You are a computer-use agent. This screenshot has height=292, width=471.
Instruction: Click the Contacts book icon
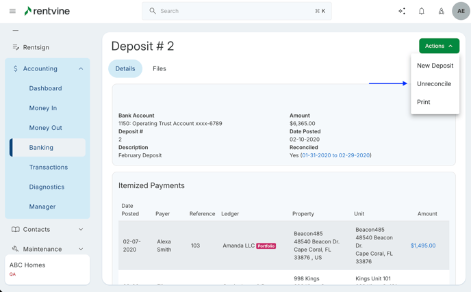pos(16,229)
